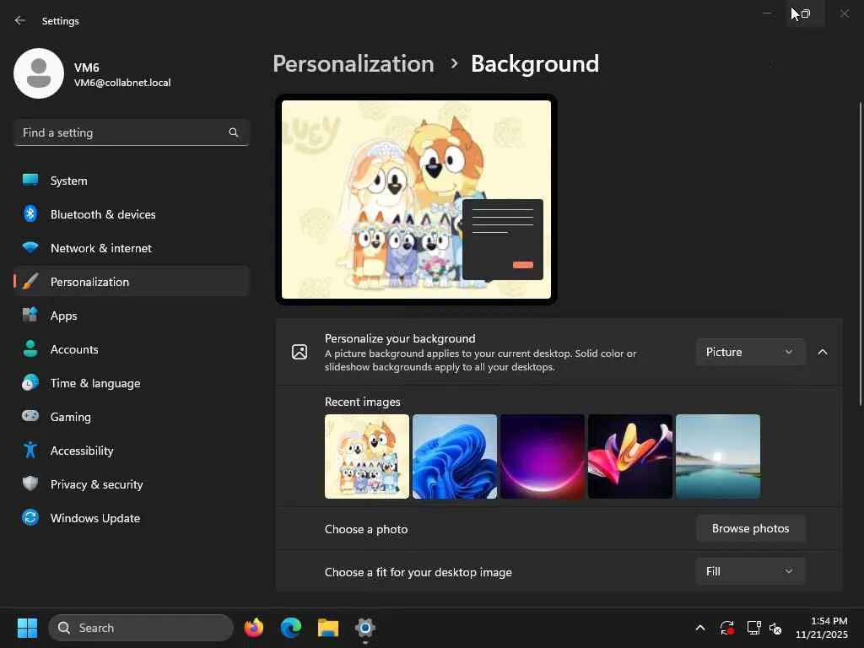Open the Fill desktop fit dropdown
This screenshot has width=864, height=648.
(750, 571)
